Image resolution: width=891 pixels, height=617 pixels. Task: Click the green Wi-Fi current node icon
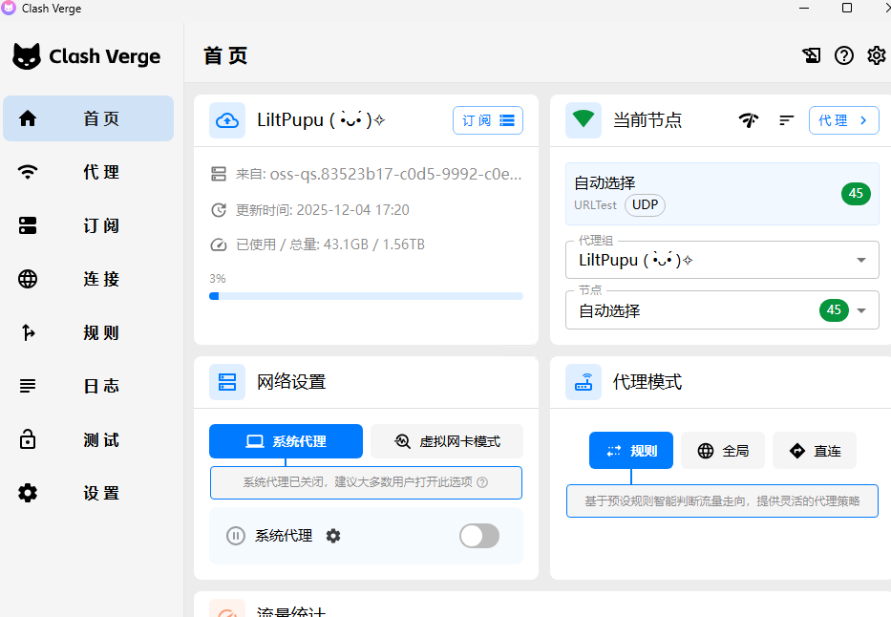[x=583, y=120]
